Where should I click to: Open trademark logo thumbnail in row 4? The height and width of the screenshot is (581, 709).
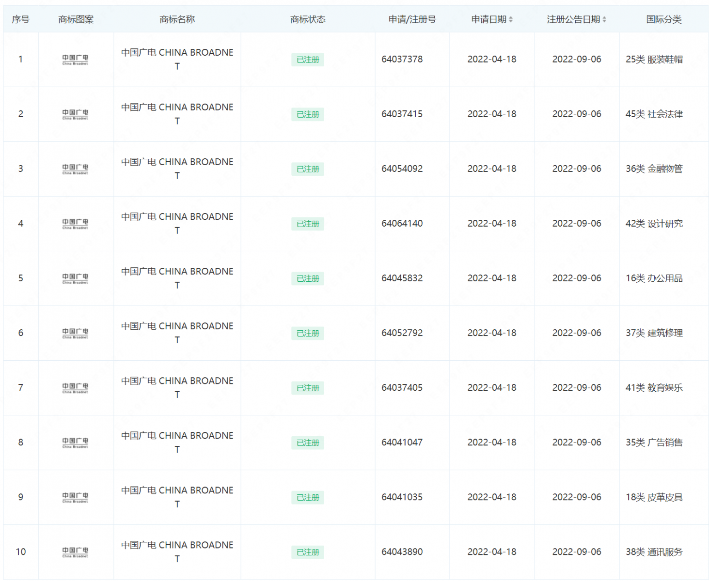pyautogui.click(x=75, y=224)
